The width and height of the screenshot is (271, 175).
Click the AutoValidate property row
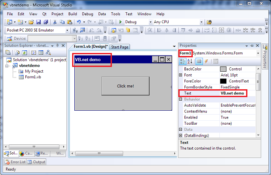click(219, 105)
